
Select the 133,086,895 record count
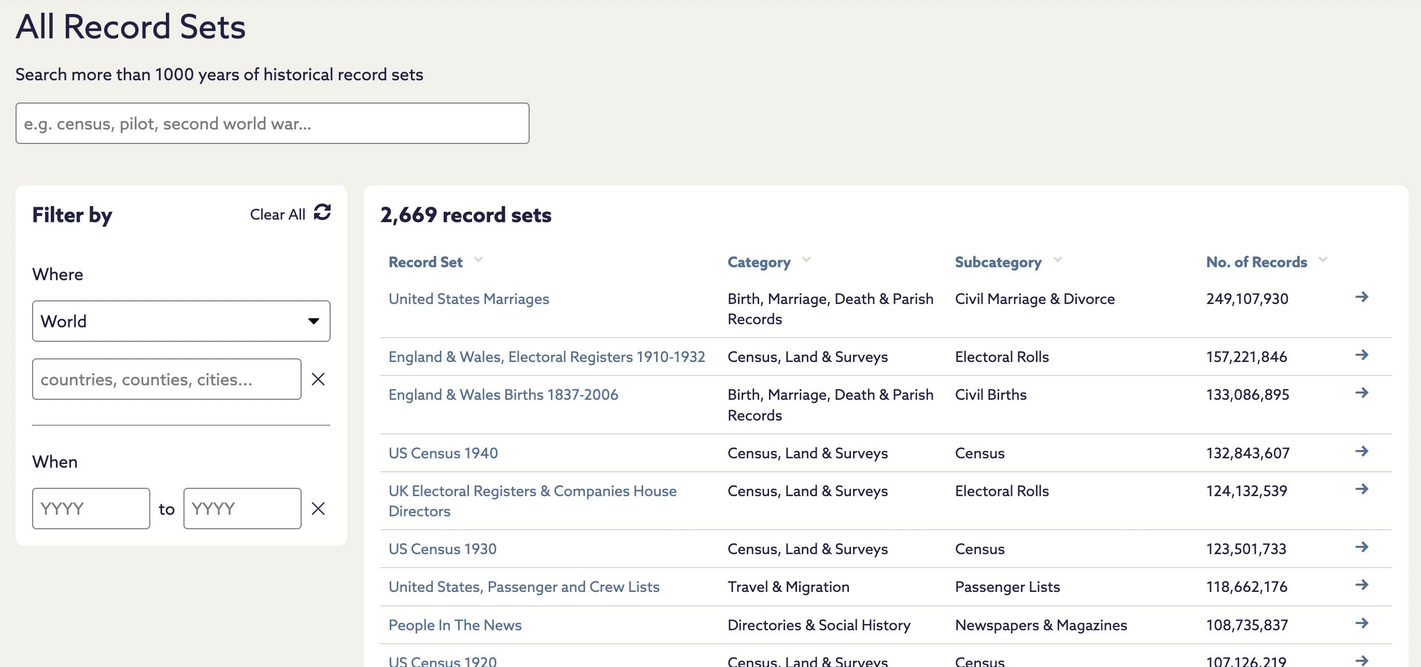pyautogui.click(x=1247, y=395)
